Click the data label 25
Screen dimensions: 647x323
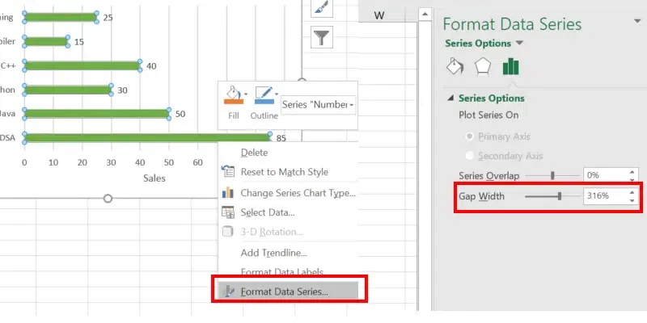[x=108, y=18]
